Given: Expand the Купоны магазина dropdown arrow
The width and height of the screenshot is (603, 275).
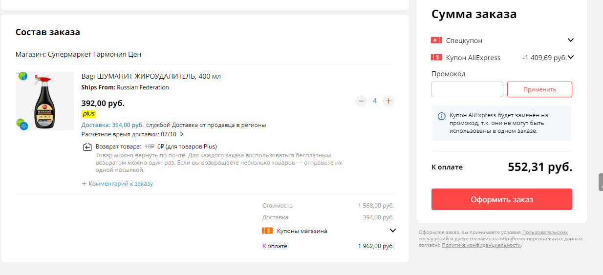Looking at the screenshot, I should [392, 231].
